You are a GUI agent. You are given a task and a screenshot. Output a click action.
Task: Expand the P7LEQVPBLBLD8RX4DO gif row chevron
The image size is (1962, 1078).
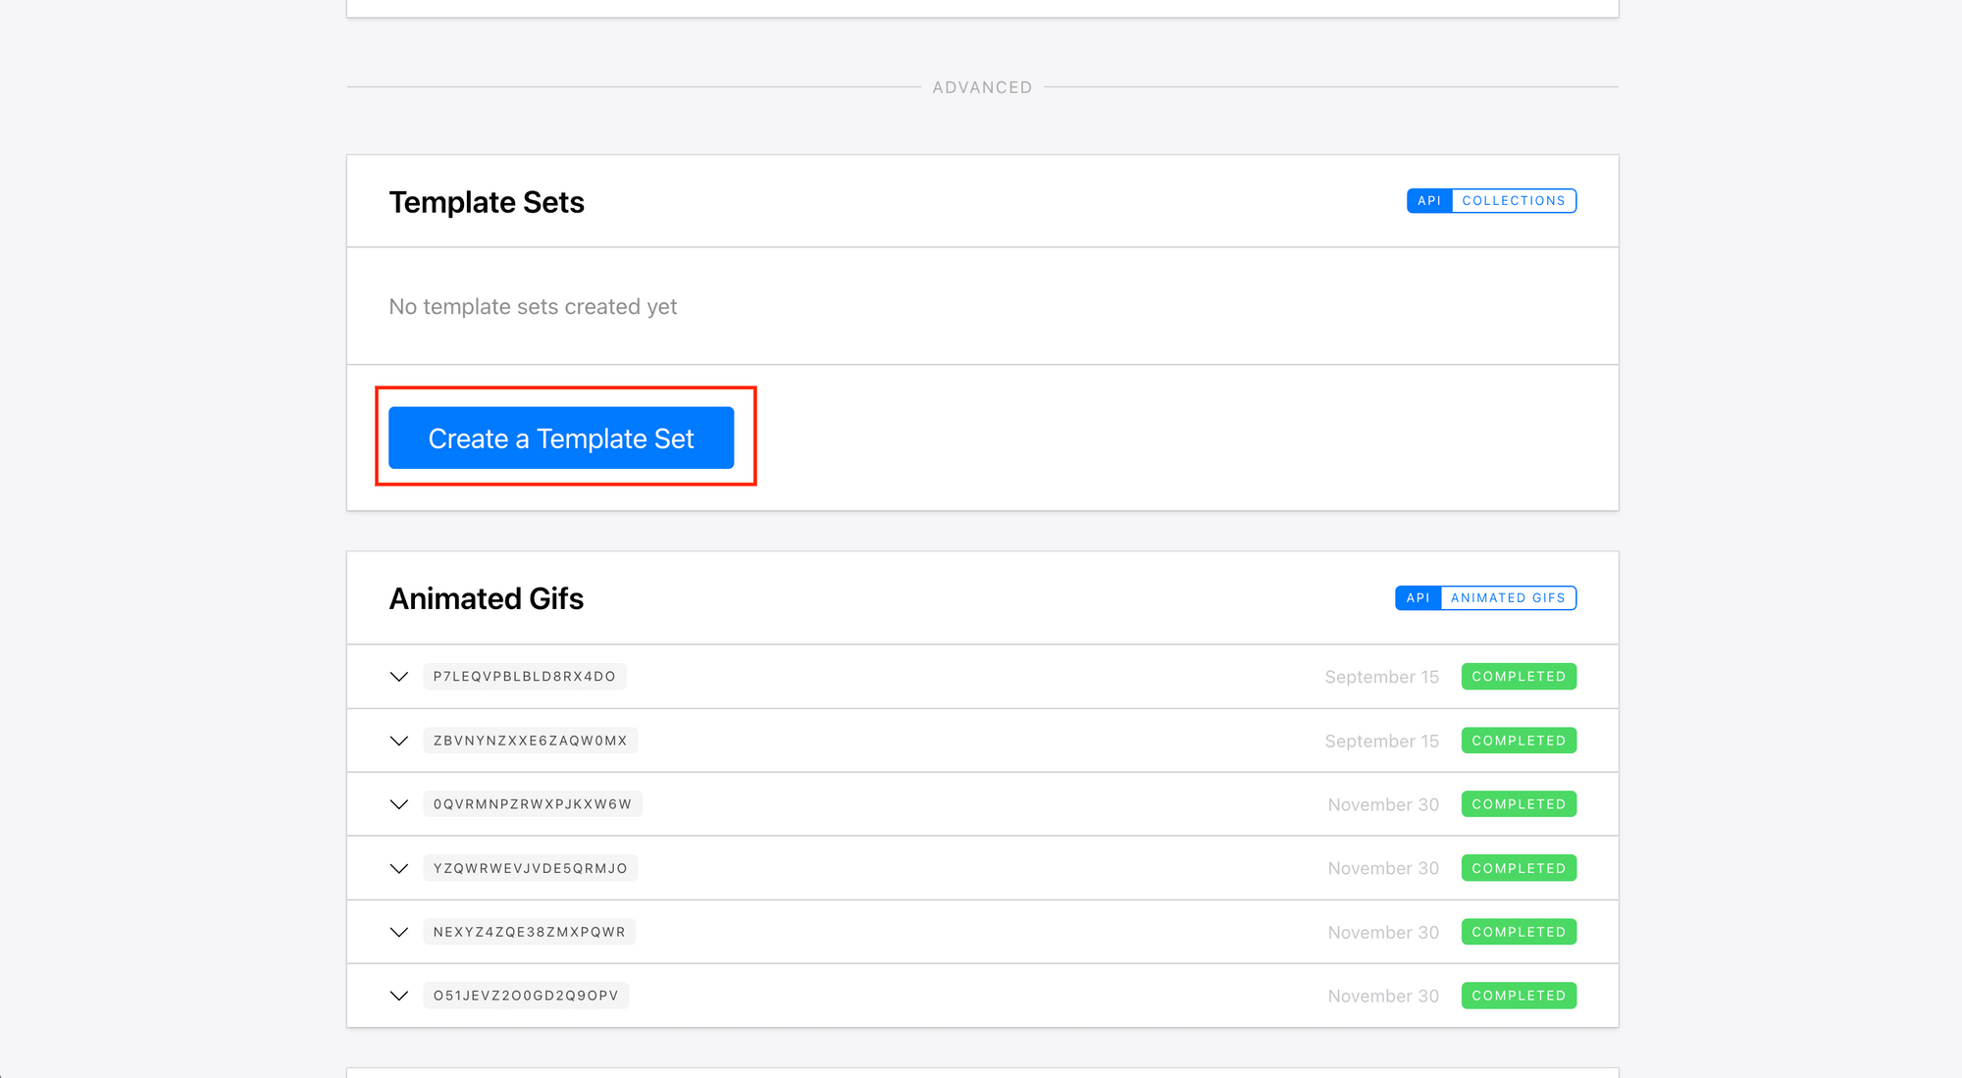click(x=398, y=677)
